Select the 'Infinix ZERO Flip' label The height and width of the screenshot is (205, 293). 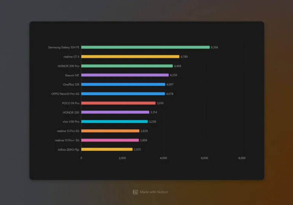click(x=68, y=150)
